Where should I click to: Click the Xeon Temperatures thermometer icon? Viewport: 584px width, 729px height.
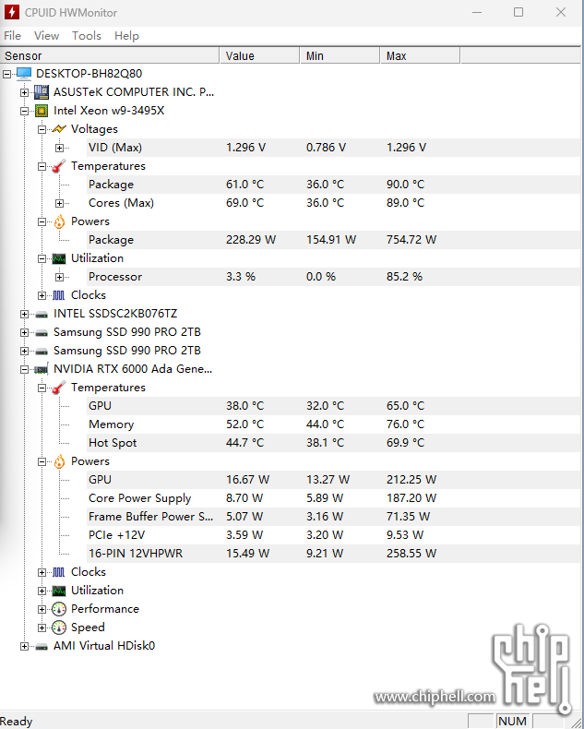[59, 166]
